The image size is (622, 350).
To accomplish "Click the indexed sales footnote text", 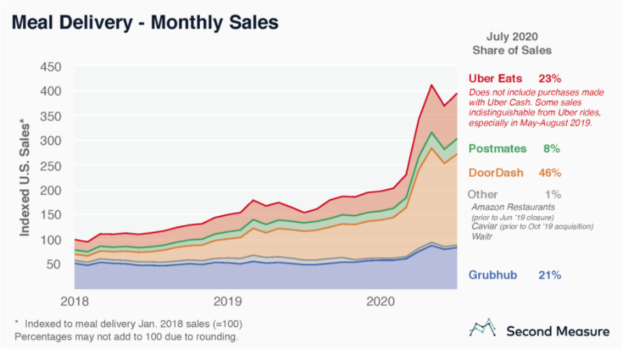I will coord(128,323).
